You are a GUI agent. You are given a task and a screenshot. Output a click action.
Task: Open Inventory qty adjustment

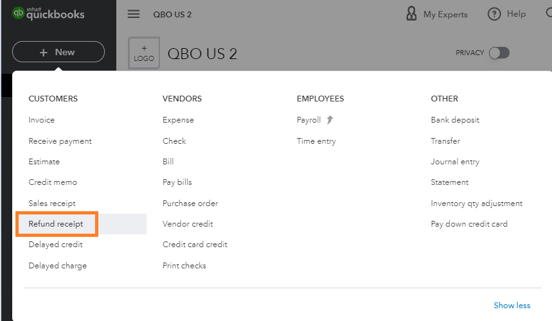477,204
